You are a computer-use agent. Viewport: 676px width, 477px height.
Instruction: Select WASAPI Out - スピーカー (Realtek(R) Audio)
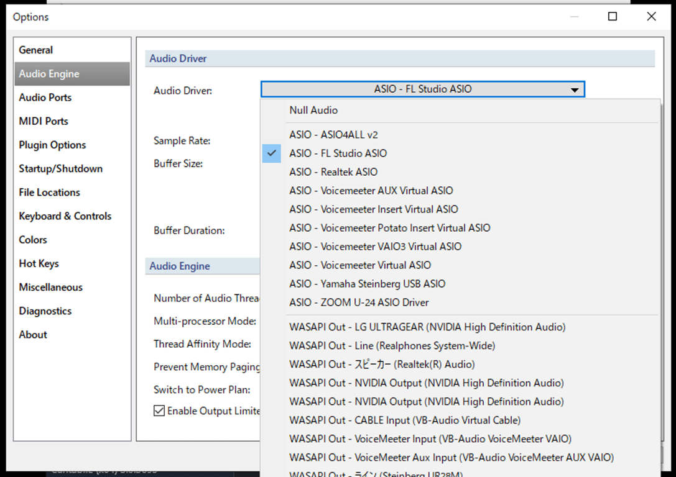(460, 364)
